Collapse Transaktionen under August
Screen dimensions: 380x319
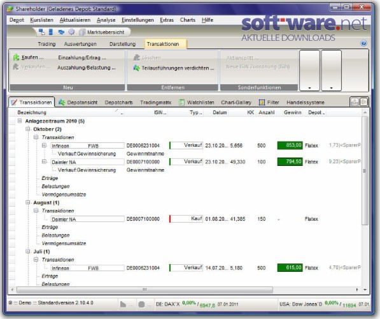[36, 211]
